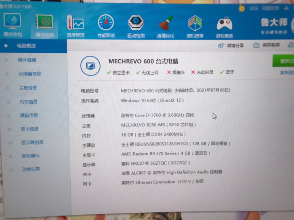
Task: Open 主板信息 sidebar entry
Action: click(x=28, y=88)
